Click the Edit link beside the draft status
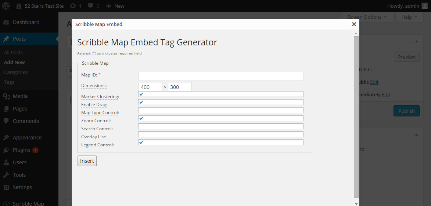 [x=368, y=70]
